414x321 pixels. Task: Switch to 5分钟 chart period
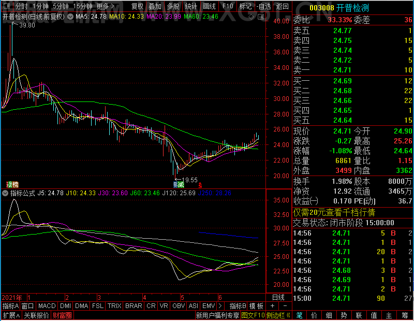(x=61, y=6)
